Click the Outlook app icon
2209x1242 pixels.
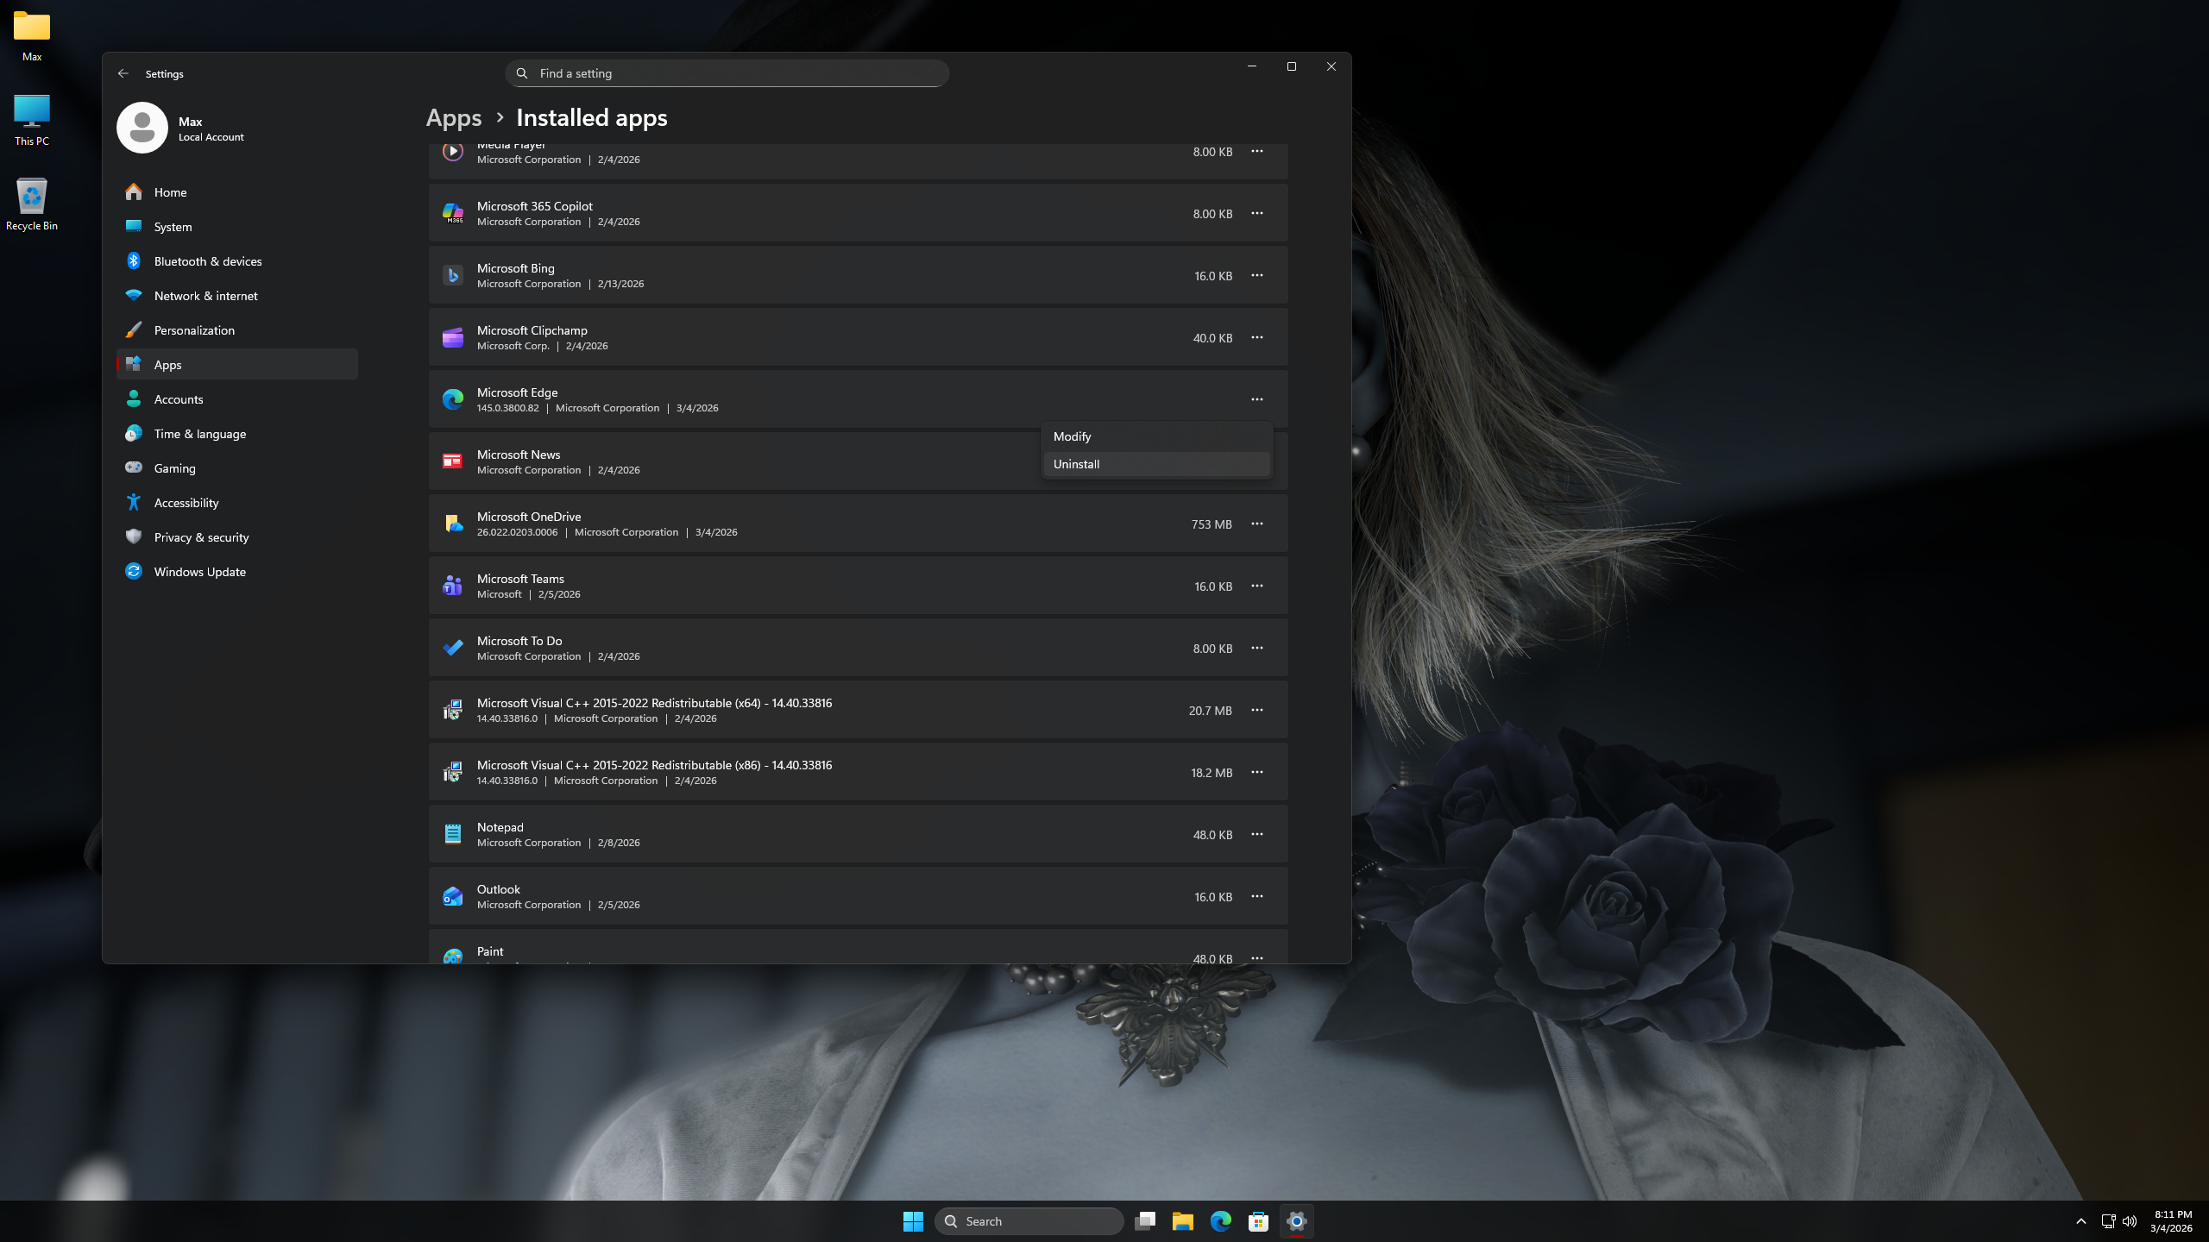453,896
